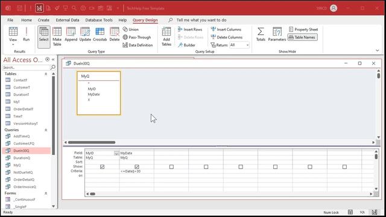This screenshot has height=217, width=386.
Task: Switch to Datasheet view in status bar
Action: [x=350, y=212]
